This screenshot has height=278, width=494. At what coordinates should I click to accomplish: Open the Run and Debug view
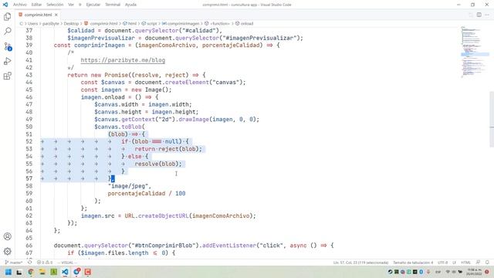point(7,61)
